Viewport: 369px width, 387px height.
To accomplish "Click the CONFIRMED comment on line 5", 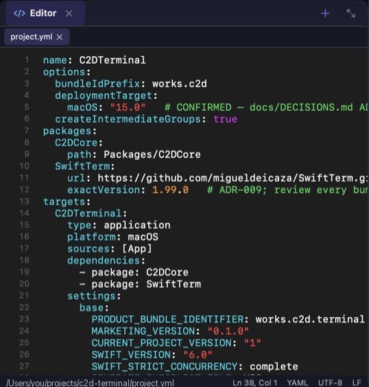I will (x=267, y=108).
